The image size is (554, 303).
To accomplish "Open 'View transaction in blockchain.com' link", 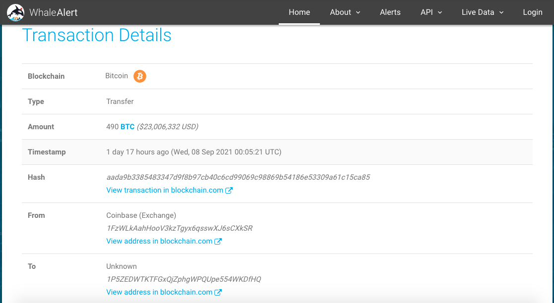I will pos(165,190).
